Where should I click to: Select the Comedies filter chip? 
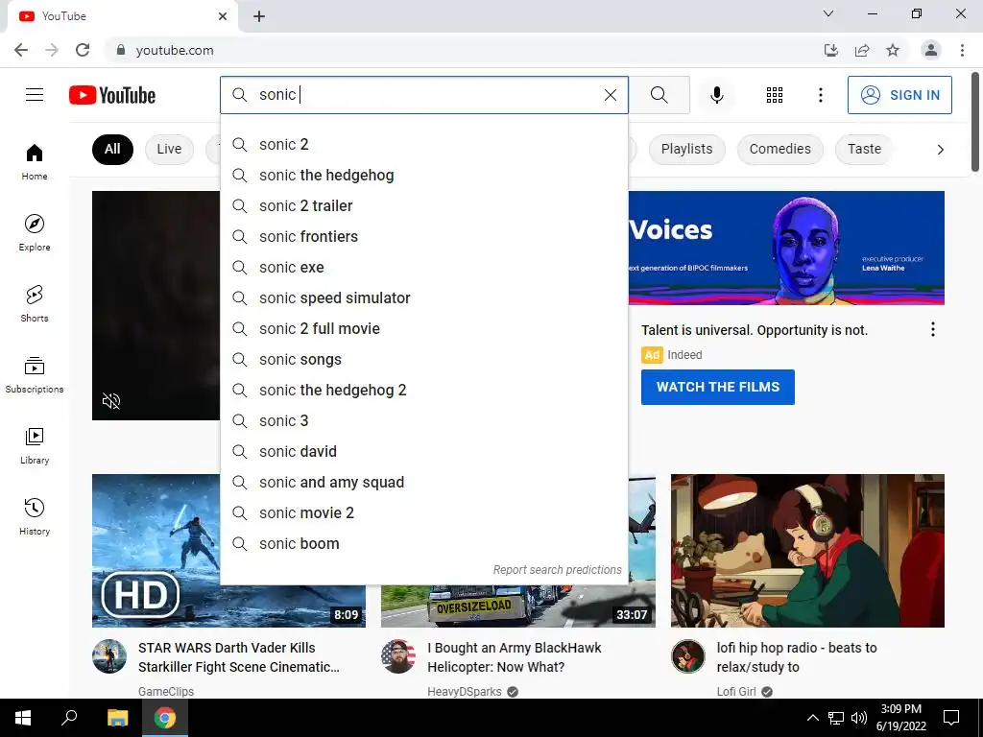(779, 149)
